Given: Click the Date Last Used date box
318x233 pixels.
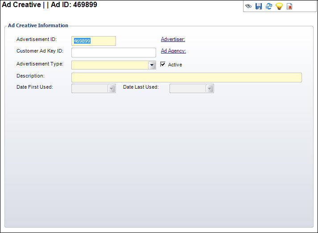Looking at the screenshot, I should pos(187,89).
